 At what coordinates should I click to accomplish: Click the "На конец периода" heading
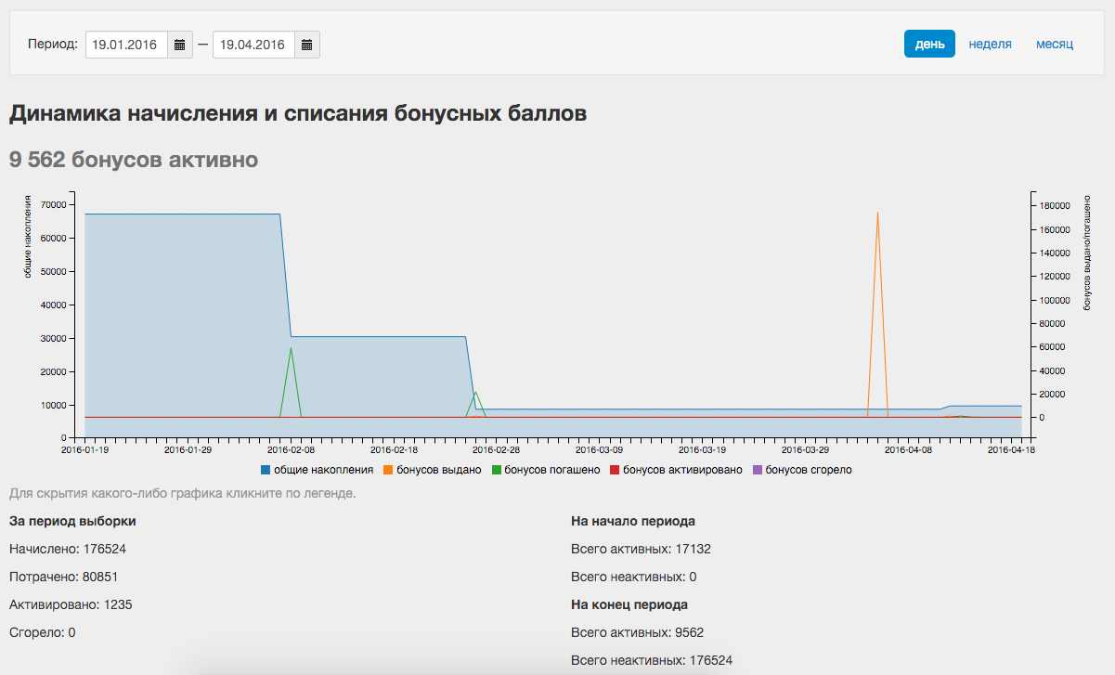pos(629,604)
